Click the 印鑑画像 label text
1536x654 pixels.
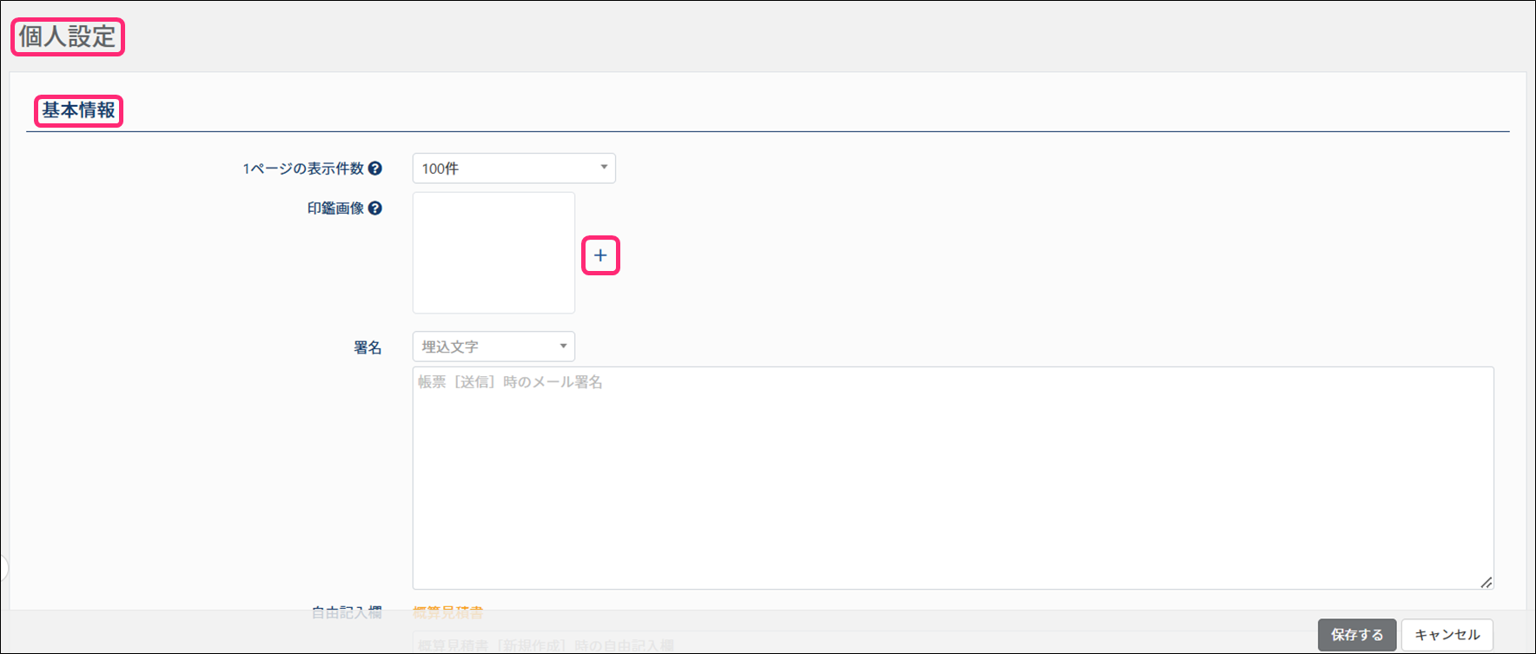click(x=335, y=208)
